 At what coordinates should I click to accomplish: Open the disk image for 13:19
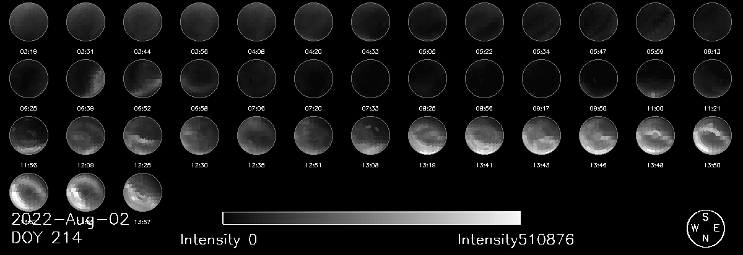click(x=427, y=135)
